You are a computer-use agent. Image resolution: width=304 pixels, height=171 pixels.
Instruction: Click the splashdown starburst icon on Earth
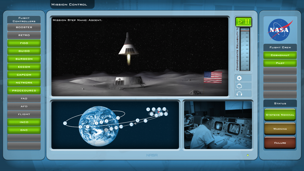pyautogui.click(x=106, y=130)
